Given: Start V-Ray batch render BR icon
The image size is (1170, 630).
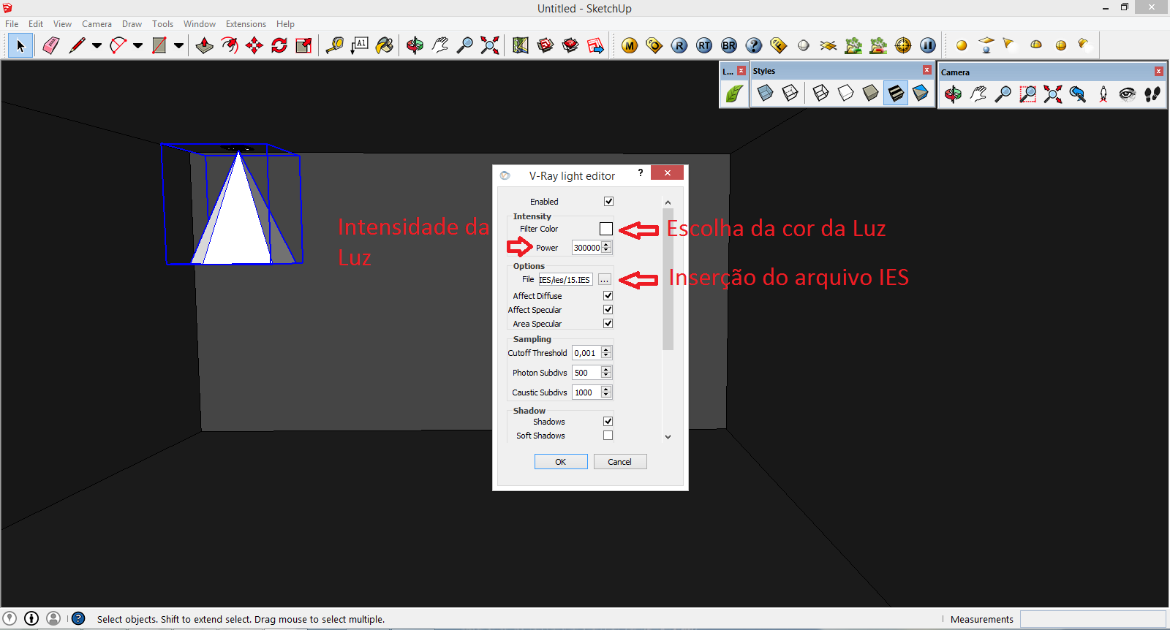Looking at the screenshot, I should click(x=729, y=45).
